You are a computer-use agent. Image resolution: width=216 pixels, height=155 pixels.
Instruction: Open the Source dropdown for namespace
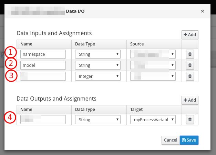click(153, 54)
